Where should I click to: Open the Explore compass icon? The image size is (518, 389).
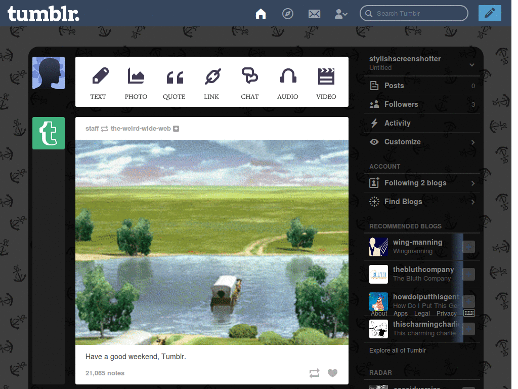point(287,14)
